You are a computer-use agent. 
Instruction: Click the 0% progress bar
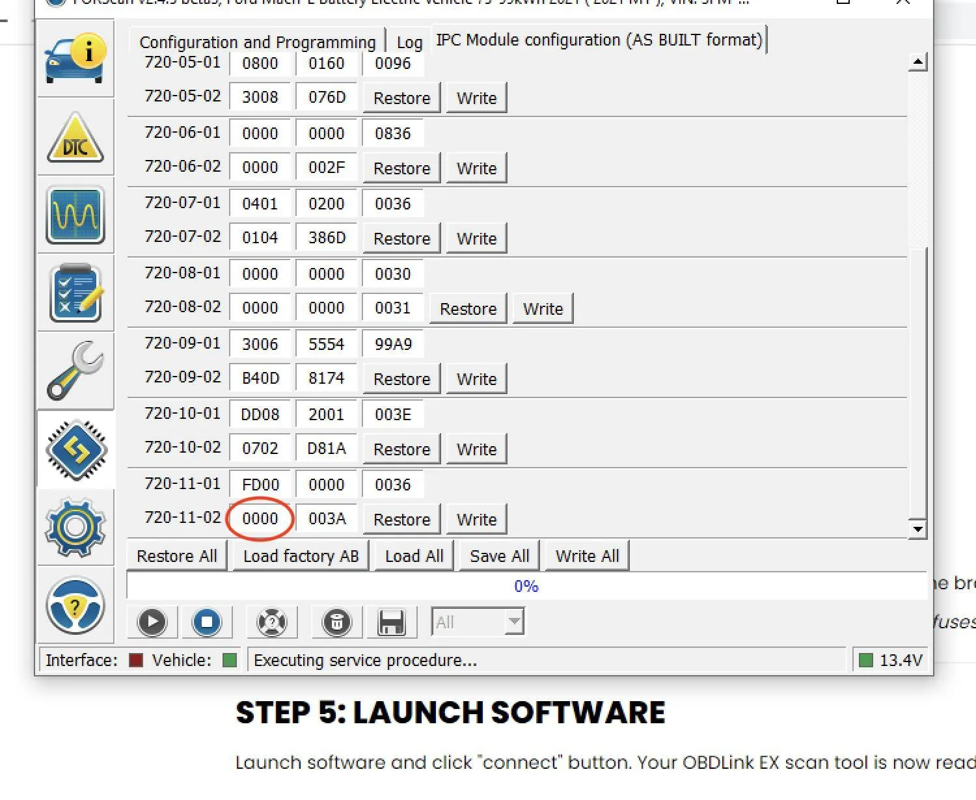pyautogui.click(x=526, y=586)
